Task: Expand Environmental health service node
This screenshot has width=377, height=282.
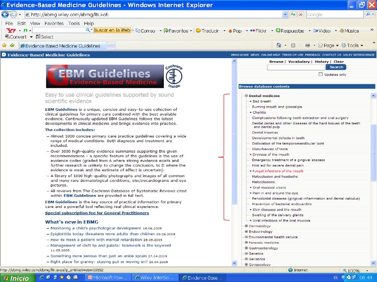Action: 246,237
